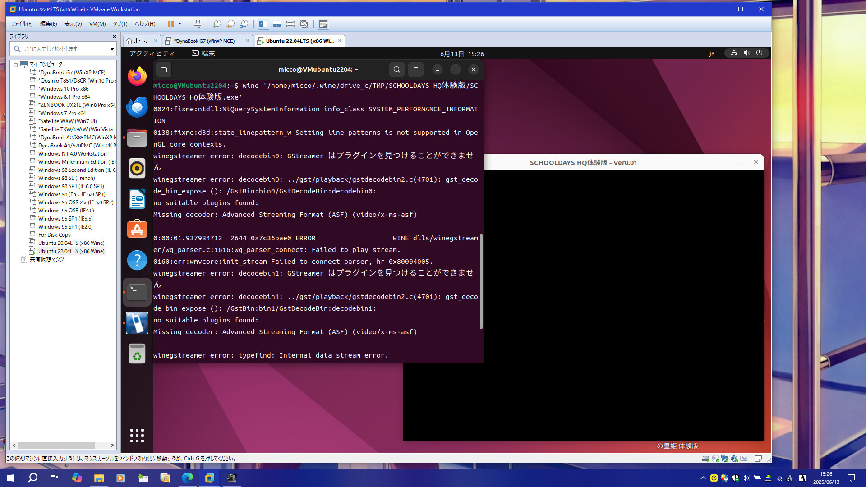The height and width of the screenshot is (487, 866).
Task: Click the Unity mode toolbar icon
Action: [x=304, y=24]
